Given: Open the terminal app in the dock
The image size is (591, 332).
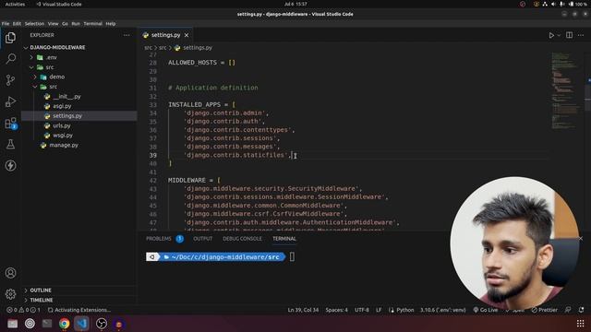Looking at the screenshot, I should tap(47, 324).
